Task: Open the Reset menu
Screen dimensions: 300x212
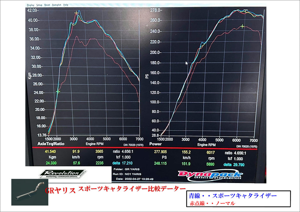Action: coord(47,5)
